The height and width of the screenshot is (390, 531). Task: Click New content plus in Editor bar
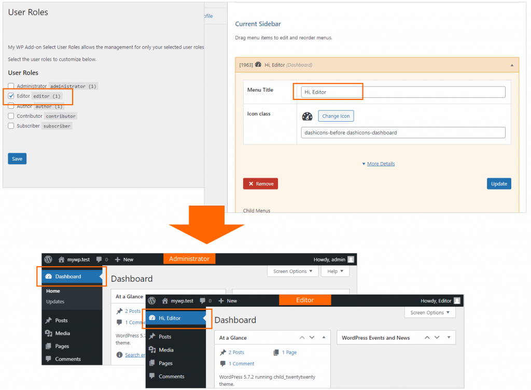coord(221,301)
